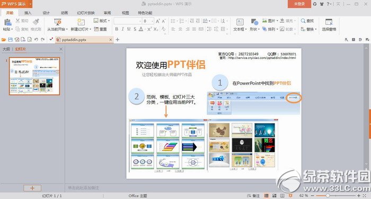Screen dimensions: 371x199
Task: Click the font color (A) button
Action: point(141,29)
